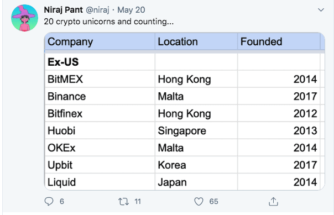Select the Binance table cell
This screenshot has height=215, width=334.
click(x=100, y=96)
